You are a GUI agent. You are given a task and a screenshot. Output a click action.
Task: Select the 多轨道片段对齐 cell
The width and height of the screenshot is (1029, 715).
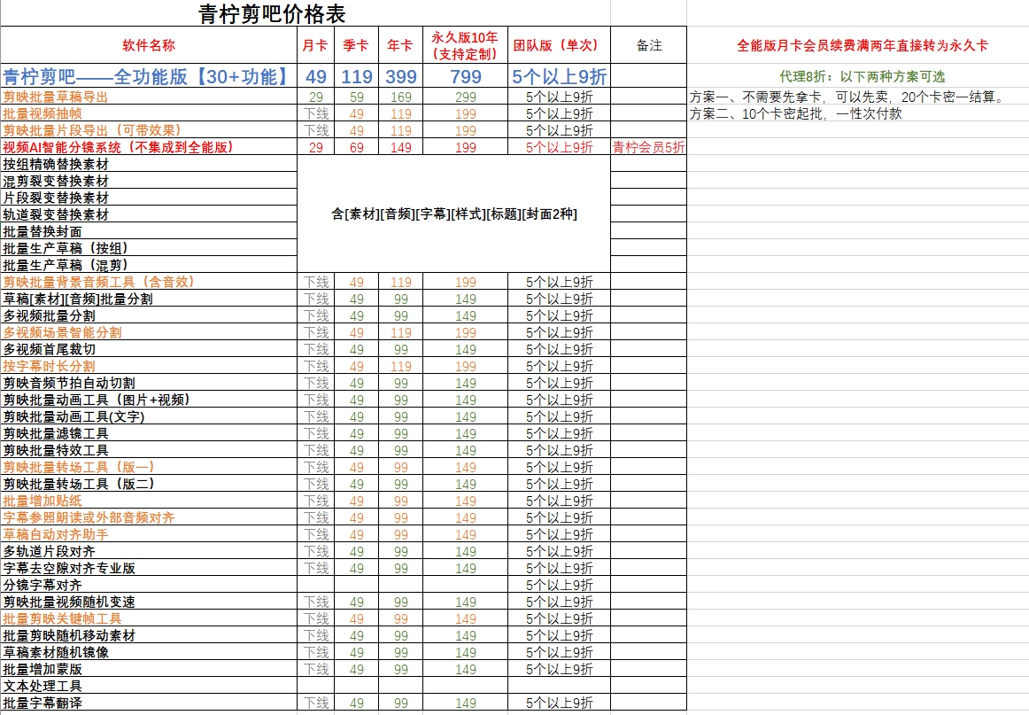point(149,551)
